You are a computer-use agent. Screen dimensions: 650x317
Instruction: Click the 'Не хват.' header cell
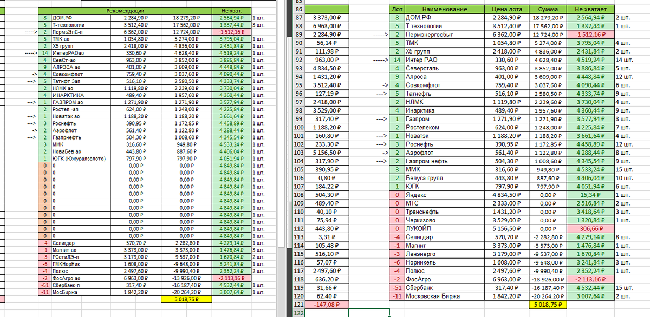[232, 10]
